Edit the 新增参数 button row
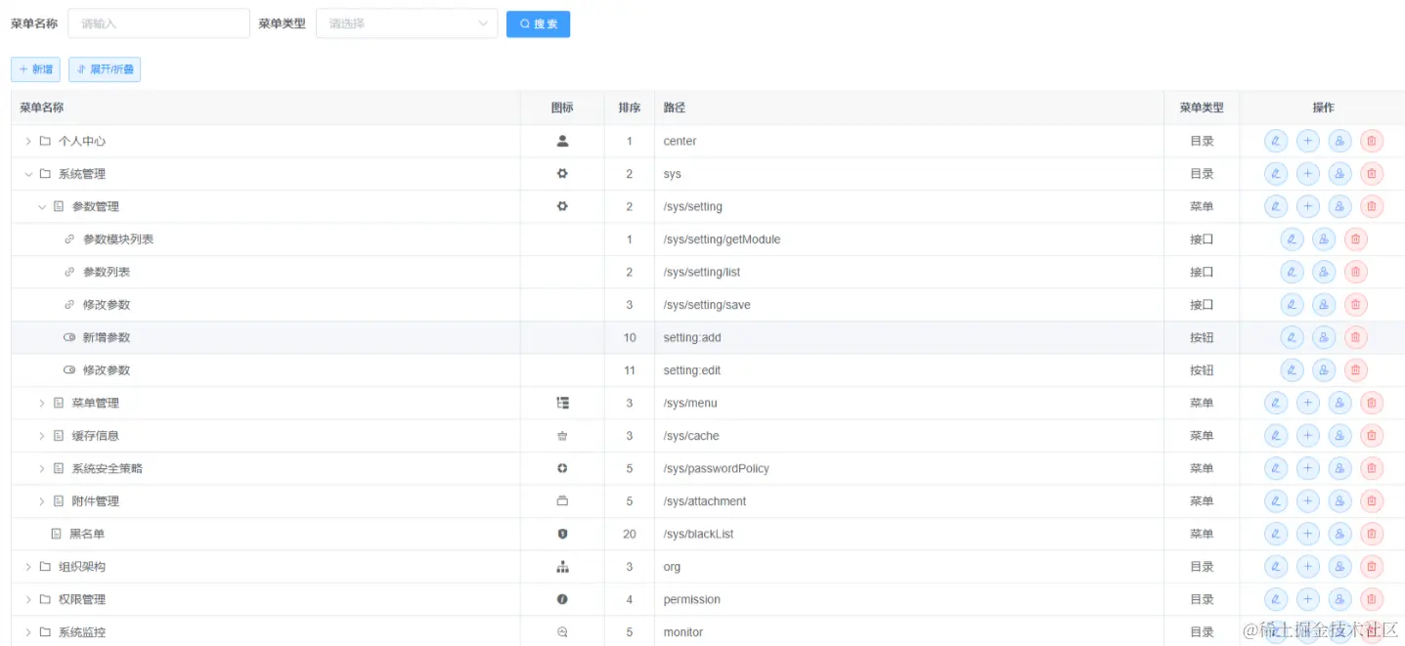 click(x=1292, y=337)
